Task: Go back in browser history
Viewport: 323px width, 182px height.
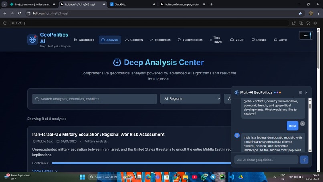Action: (5, 13)
